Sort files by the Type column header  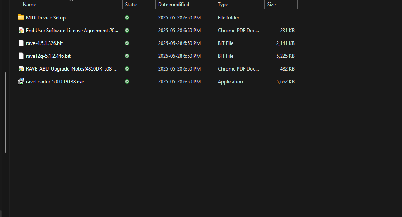pyautogui.click(x=223, y=5)
